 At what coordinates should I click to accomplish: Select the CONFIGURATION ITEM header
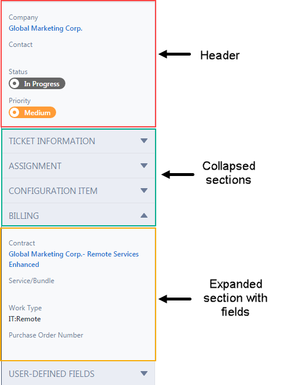tap(79, 190)
